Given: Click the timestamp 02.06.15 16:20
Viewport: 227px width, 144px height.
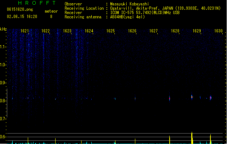Looking at the screenshot, I should tap(22, 17).
